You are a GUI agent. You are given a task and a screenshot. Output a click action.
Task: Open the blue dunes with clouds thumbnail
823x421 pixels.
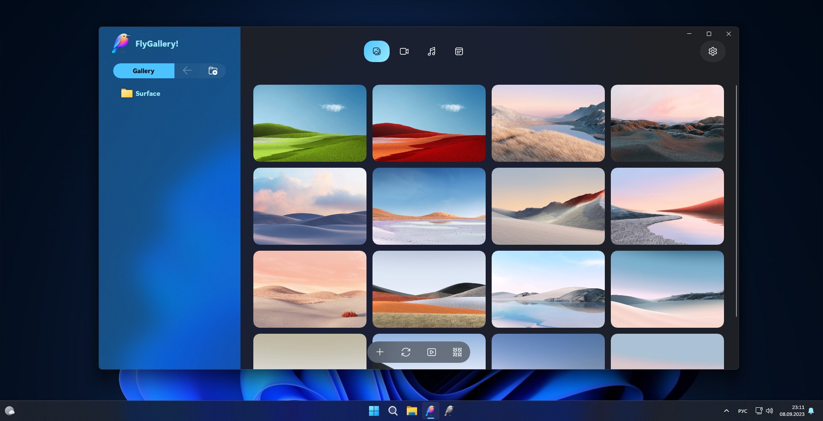click(x=310, y=206)
